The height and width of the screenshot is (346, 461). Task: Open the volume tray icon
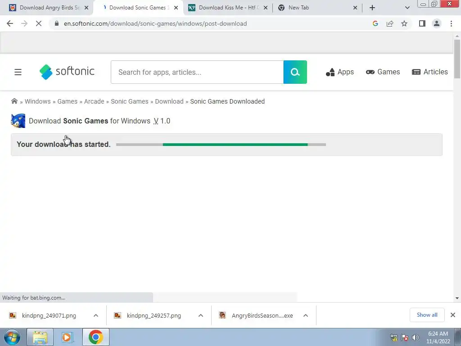click(415, 337)
